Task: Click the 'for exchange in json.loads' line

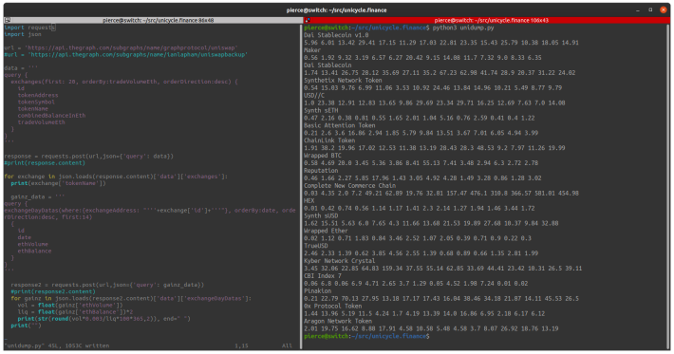Action: point(116,177)
